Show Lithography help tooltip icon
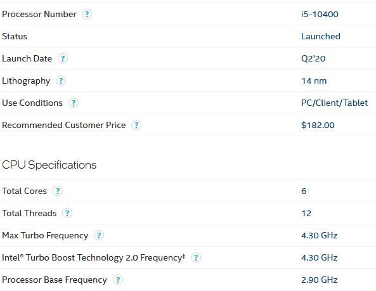 click(x=61, y=81)
